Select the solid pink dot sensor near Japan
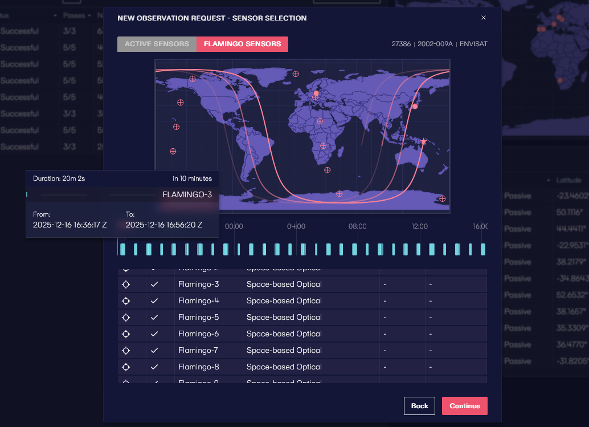 (415, 107)
